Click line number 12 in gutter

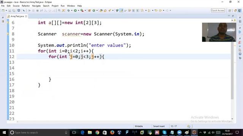click(12, 57)
